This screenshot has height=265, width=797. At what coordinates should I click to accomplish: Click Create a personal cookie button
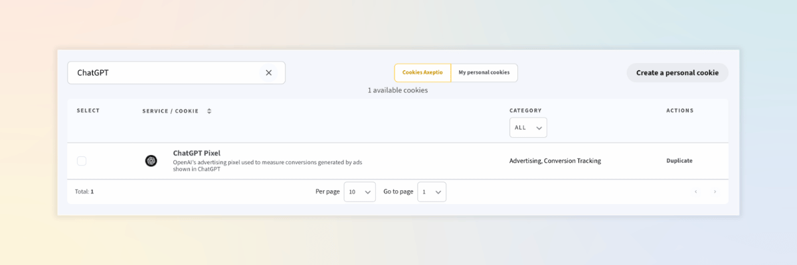677,73
